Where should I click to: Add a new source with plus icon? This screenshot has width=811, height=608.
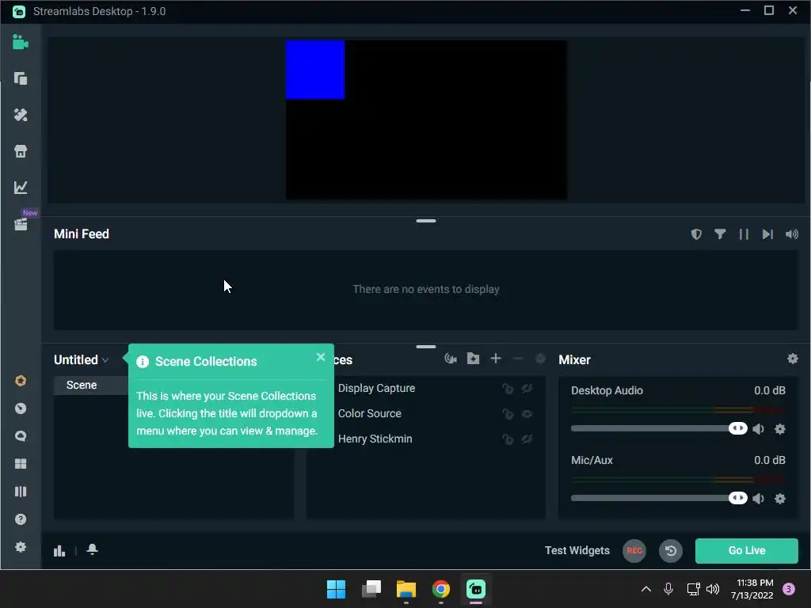point(496,359)
